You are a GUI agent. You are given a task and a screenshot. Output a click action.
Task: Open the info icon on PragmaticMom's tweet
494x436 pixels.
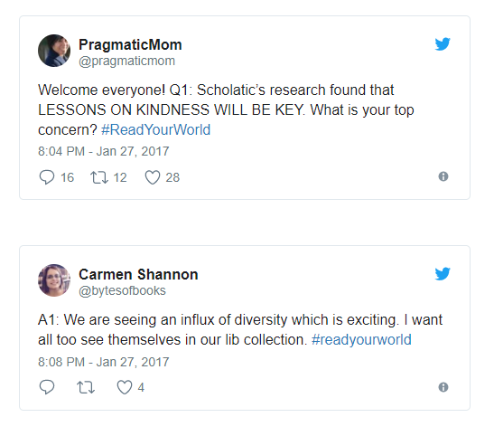(443, 176)
